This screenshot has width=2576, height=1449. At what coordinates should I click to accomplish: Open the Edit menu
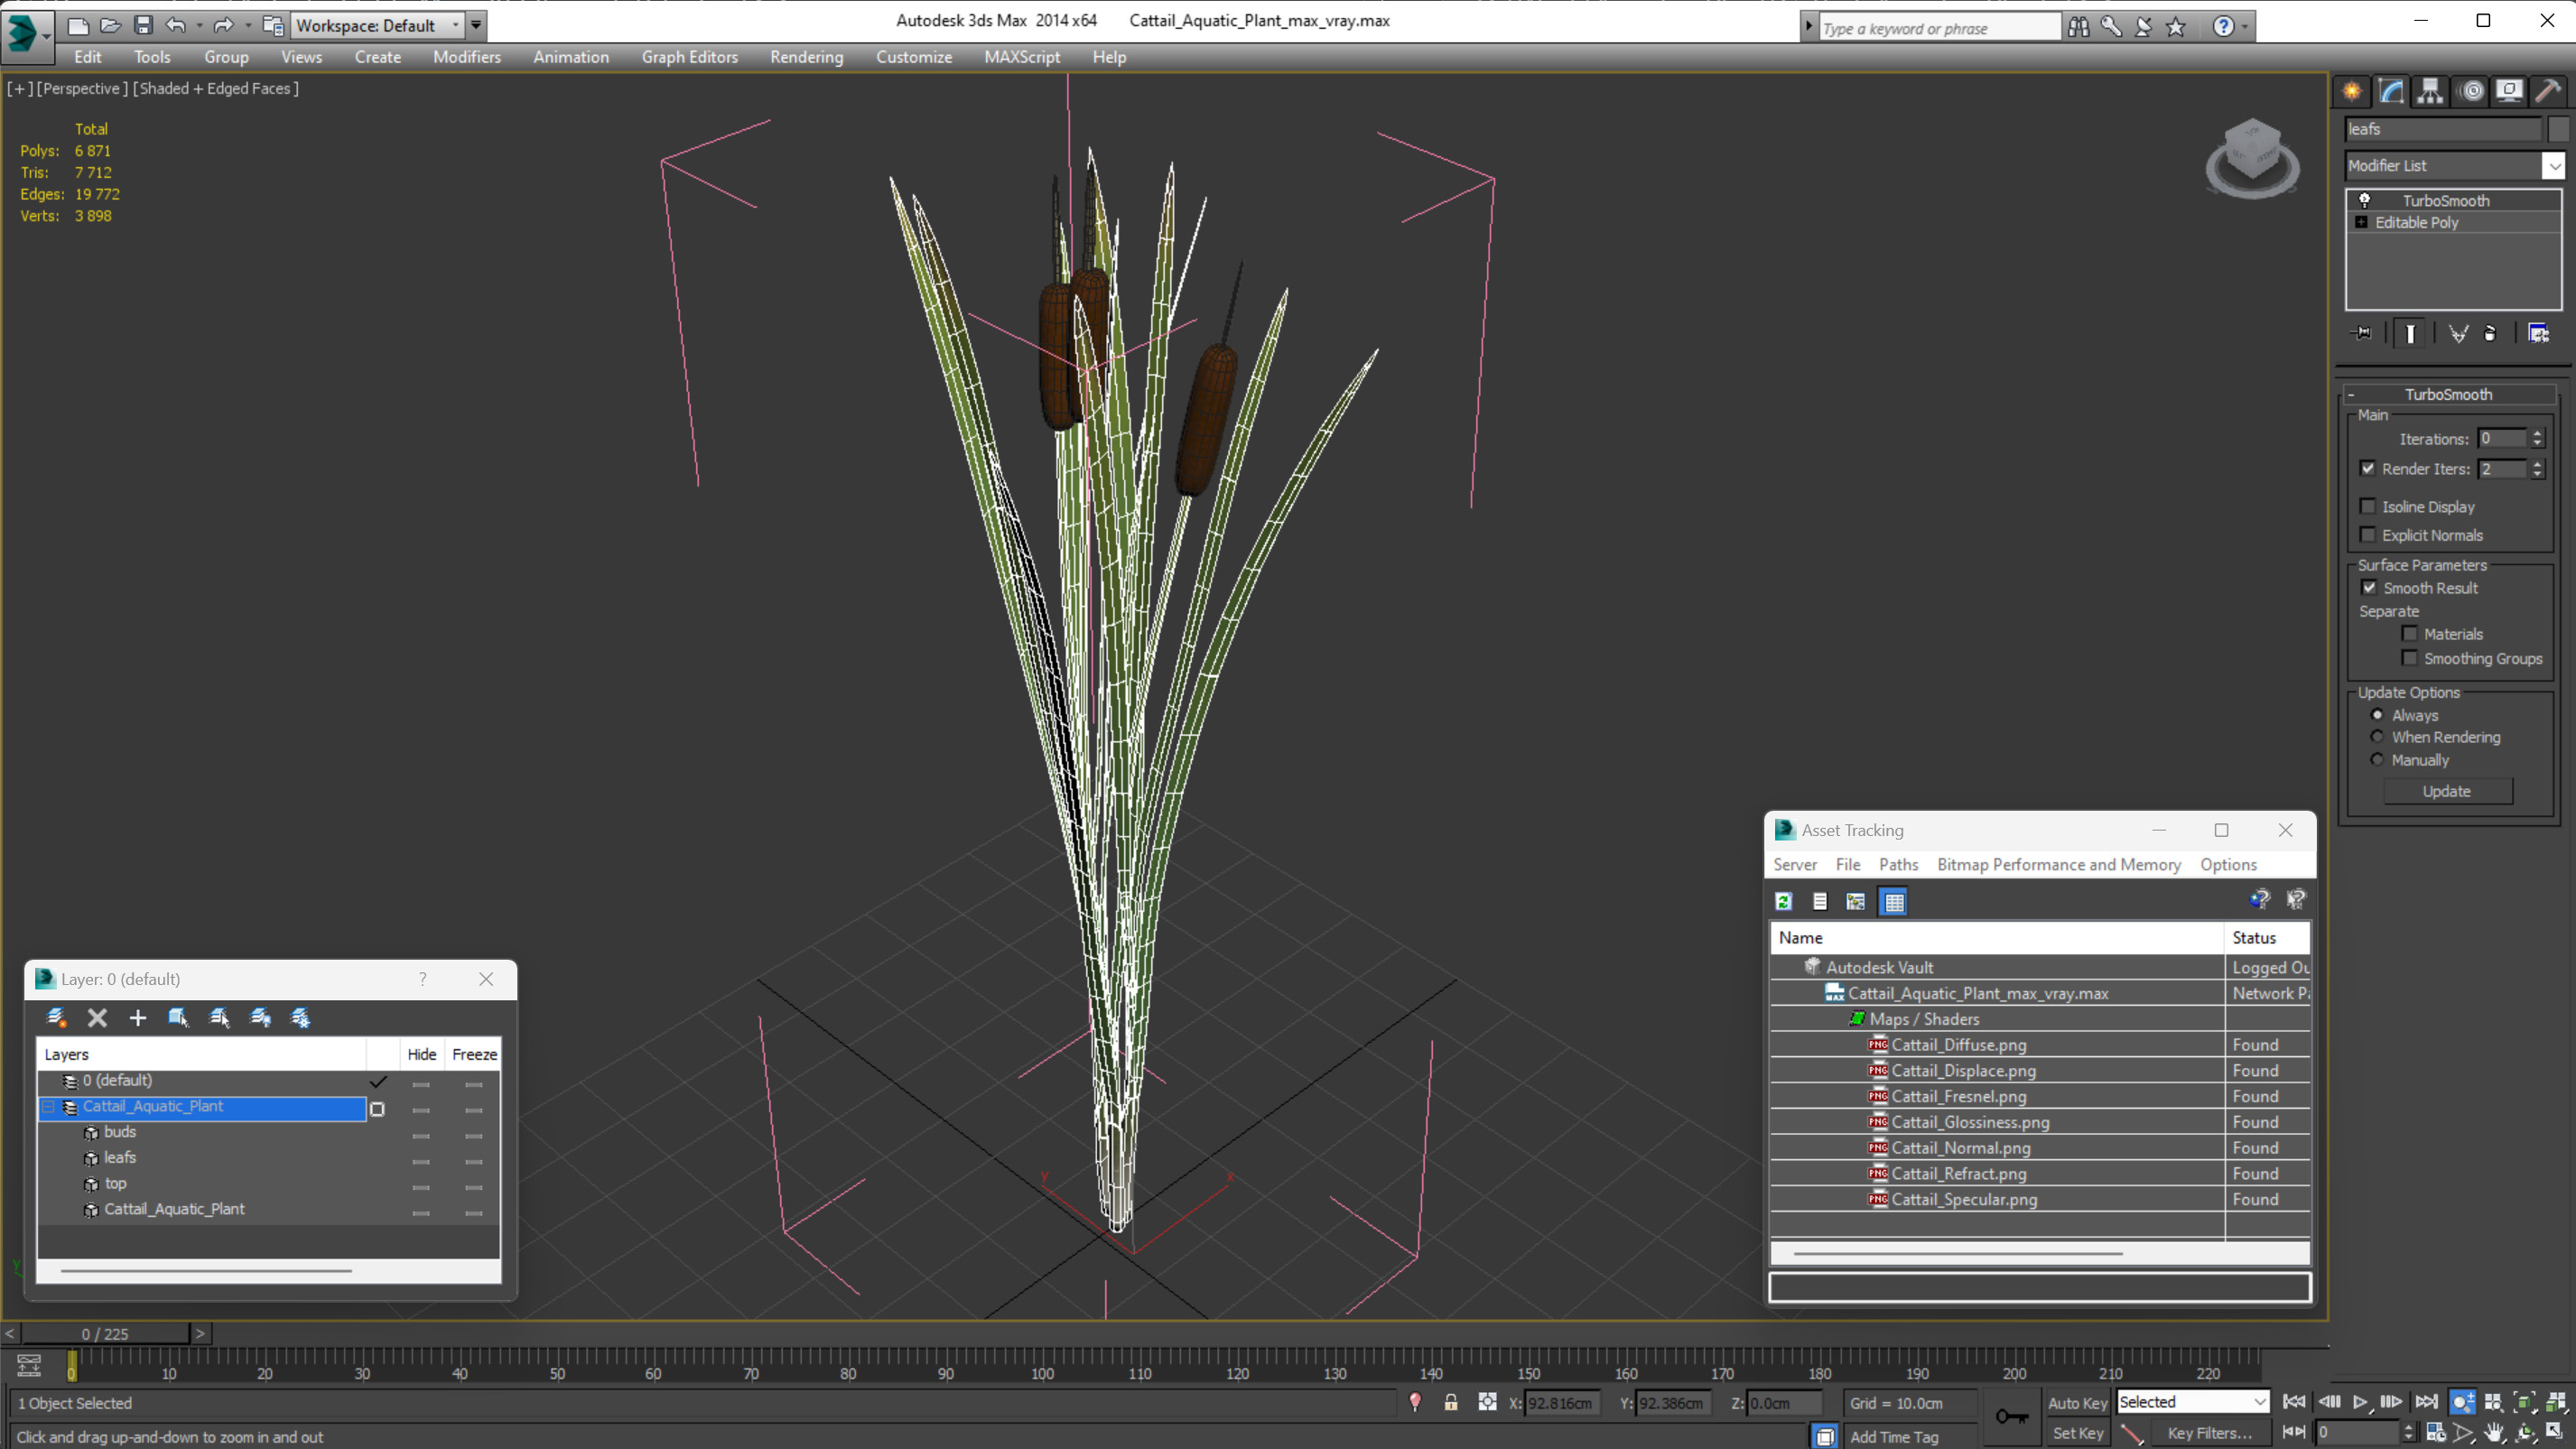pos(87,57)
